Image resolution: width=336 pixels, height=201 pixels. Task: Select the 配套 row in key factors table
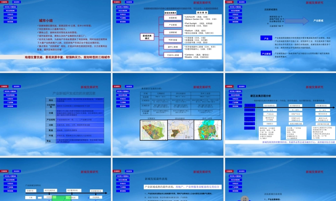click(x=75, y=130)
